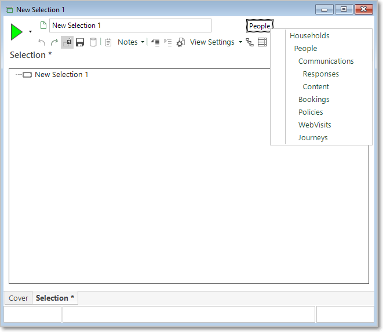Click the View Settings gear icon
This screenshot has width=383, height=332.
point(181,42)
